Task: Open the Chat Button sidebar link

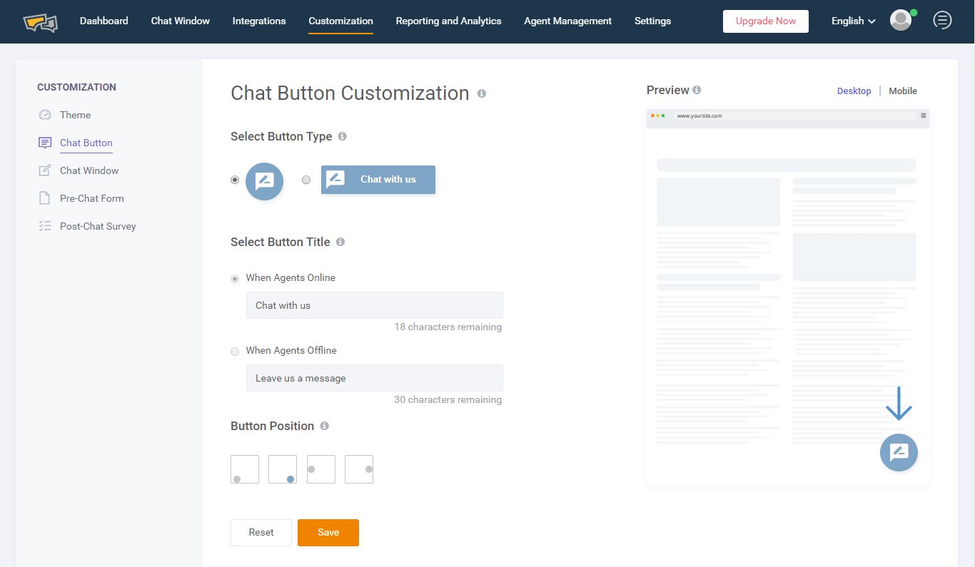Action: [86, 143]
